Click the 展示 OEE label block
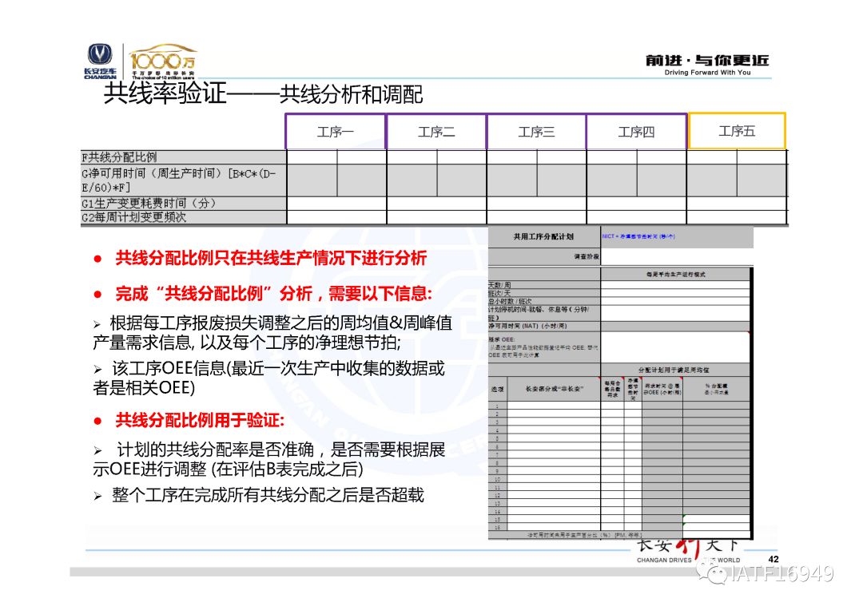 543,347
